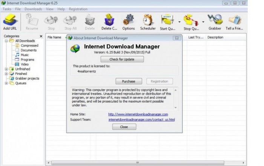Sort by the Last Try column
Screen dimensions: 264x166
point(196,37)
